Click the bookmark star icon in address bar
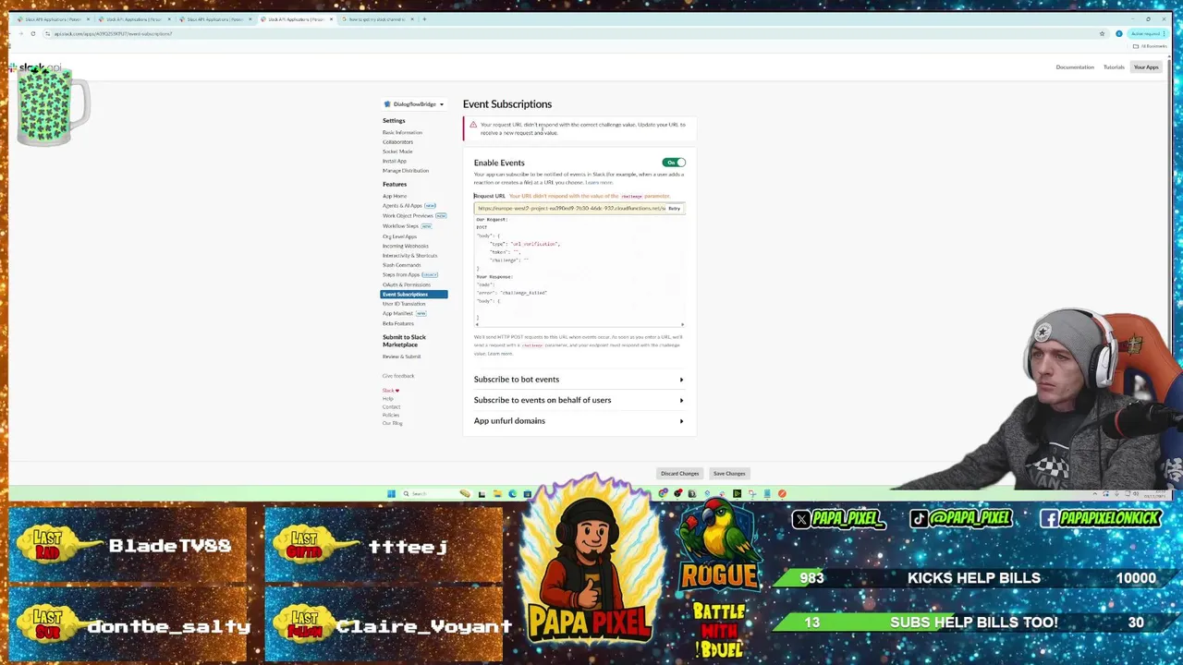Viewport: 1183px width, 665px height. pos(1102,34)
